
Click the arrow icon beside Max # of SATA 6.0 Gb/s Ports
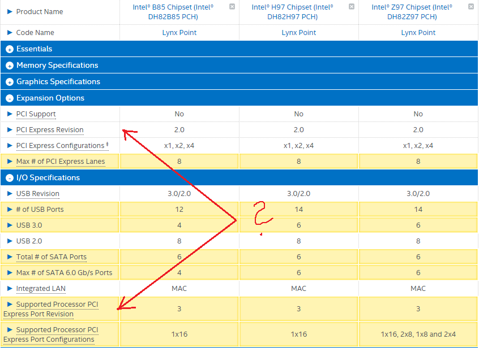pos(10,272)
